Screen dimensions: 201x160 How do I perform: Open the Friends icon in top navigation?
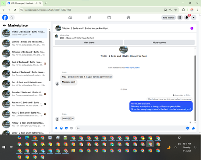[90, 18]
